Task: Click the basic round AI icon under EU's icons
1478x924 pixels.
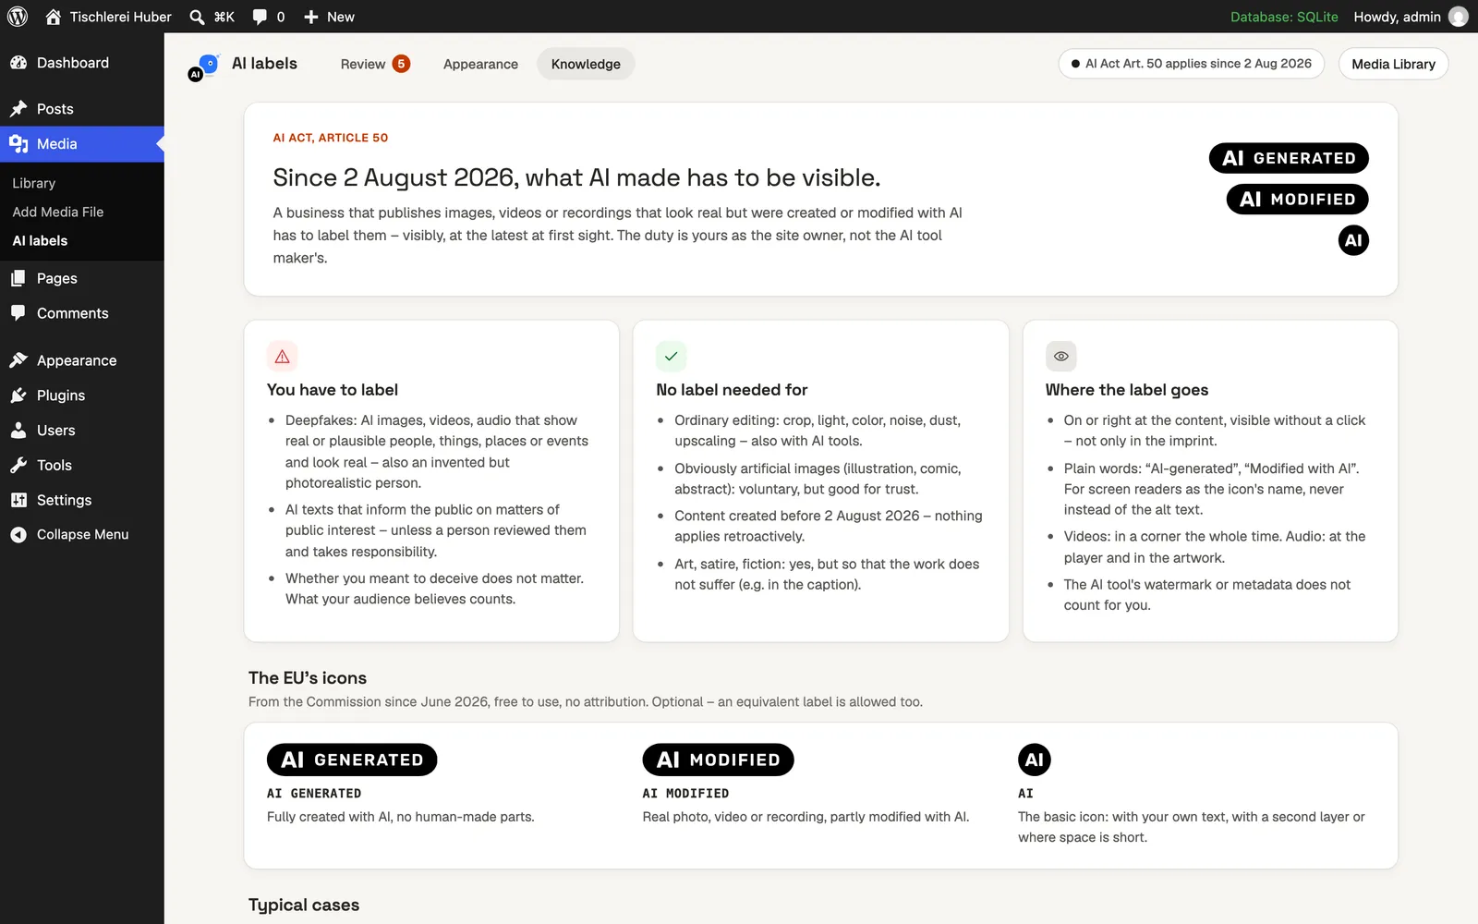Action: click(x=1035, y=760)
